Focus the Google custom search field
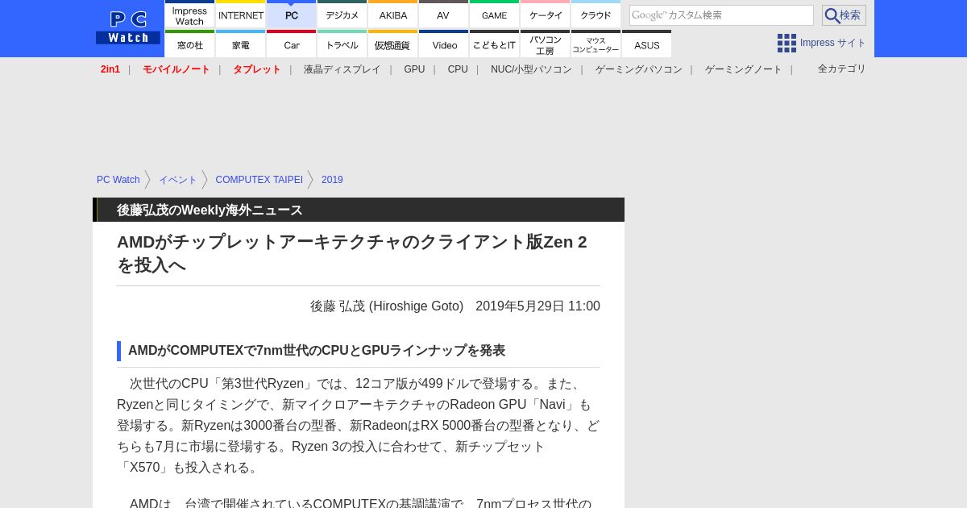Screen dimensions: 967x508 (721, 15)
